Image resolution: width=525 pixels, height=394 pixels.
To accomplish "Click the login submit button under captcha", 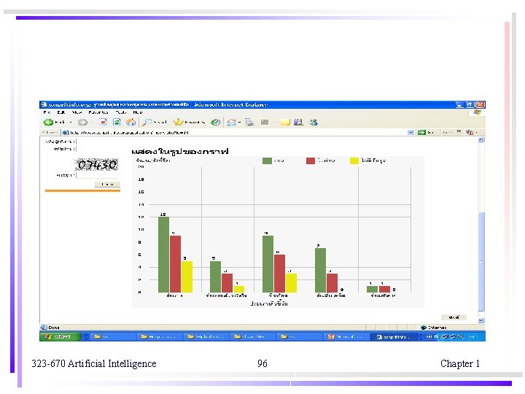I will 107,185.
